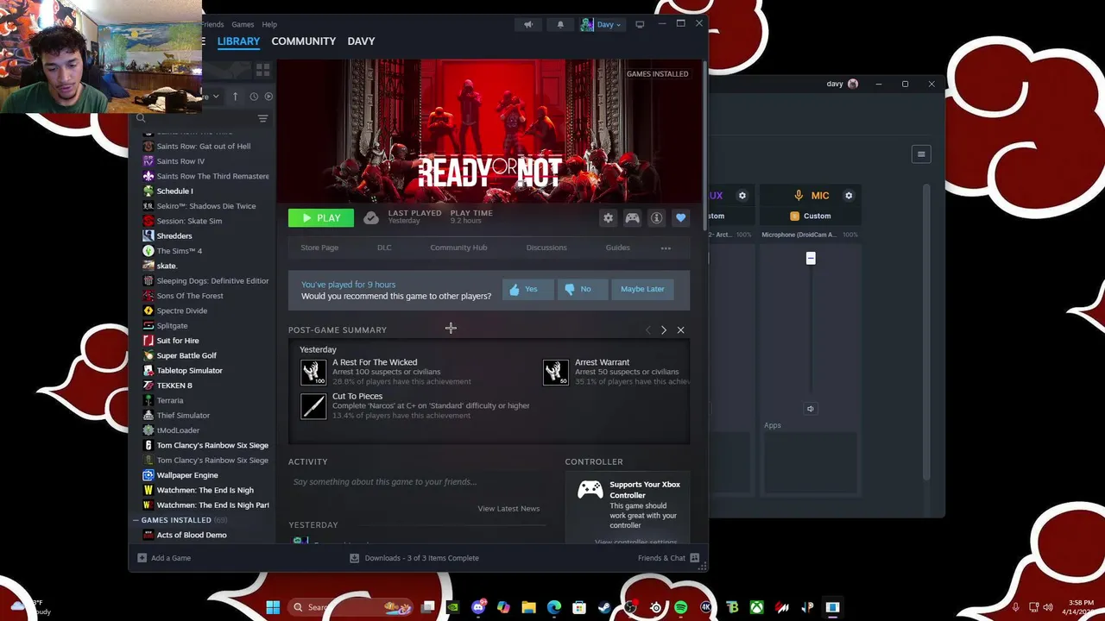Go to previous post-game summary page
Screen dimensions: 1105x621
tap(648, 329)
